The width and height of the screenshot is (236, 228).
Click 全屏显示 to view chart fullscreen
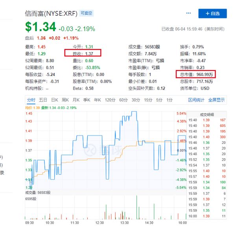coord(216,100)
